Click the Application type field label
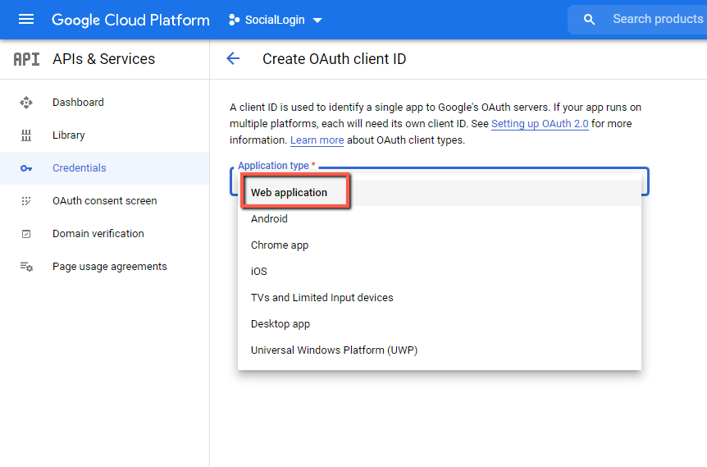This screenshot has height=467, width=707. [x=276, y=166]
